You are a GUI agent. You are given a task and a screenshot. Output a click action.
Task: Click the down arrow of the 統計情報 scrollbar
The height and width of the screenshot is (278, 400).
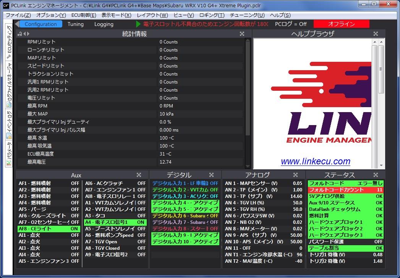click(x=248, y=166)
